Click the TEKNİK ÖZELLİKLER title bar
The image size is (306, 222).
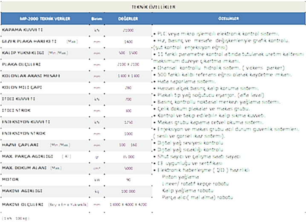point(153,7)
